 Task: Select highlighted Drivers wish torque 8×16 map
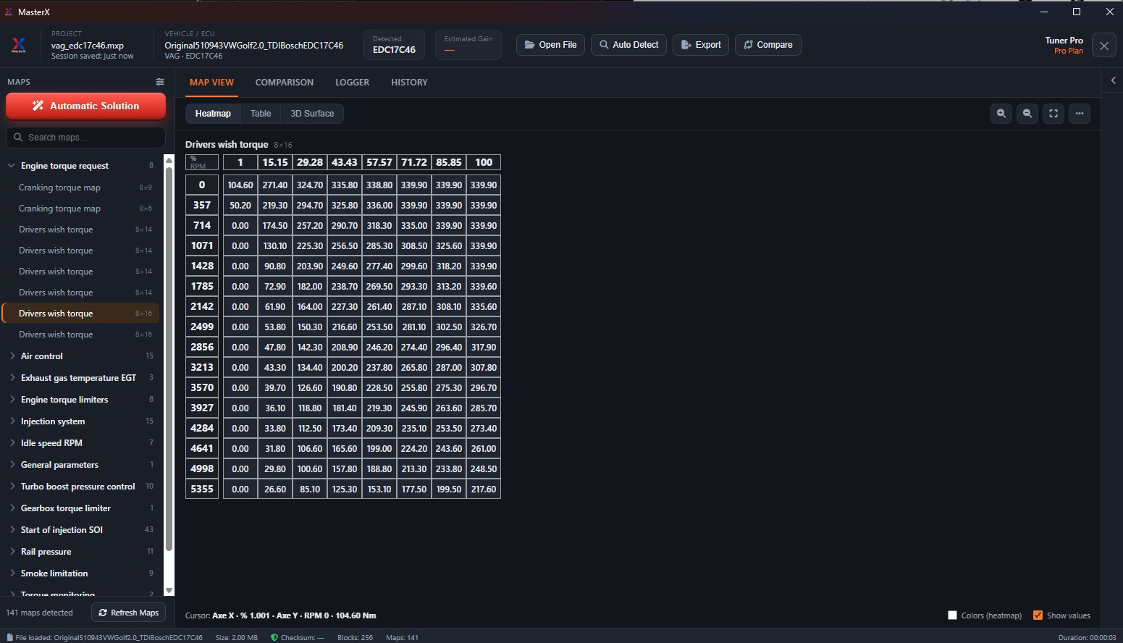[x=81, y=314]
